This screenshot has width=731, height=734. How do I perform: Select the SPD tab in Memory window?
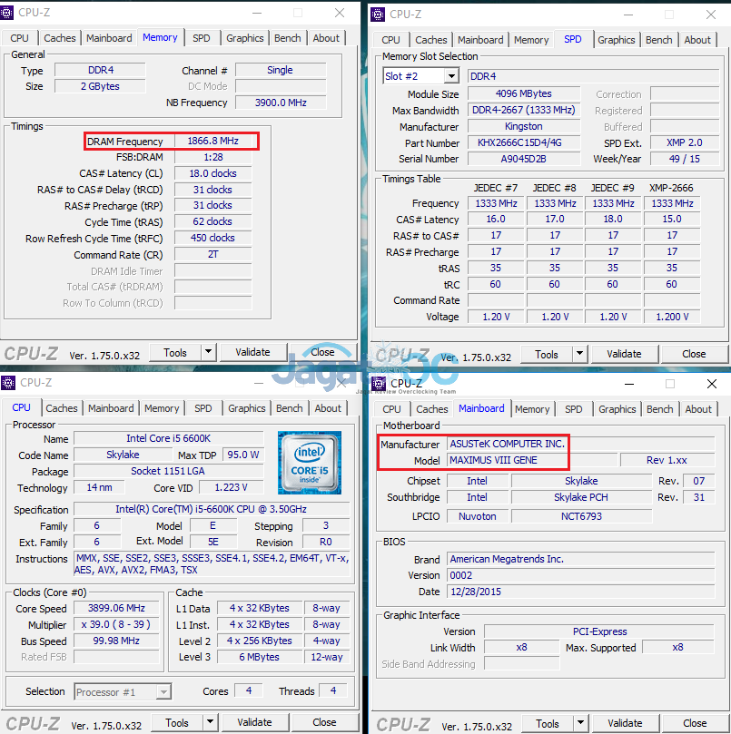point(202,38)
